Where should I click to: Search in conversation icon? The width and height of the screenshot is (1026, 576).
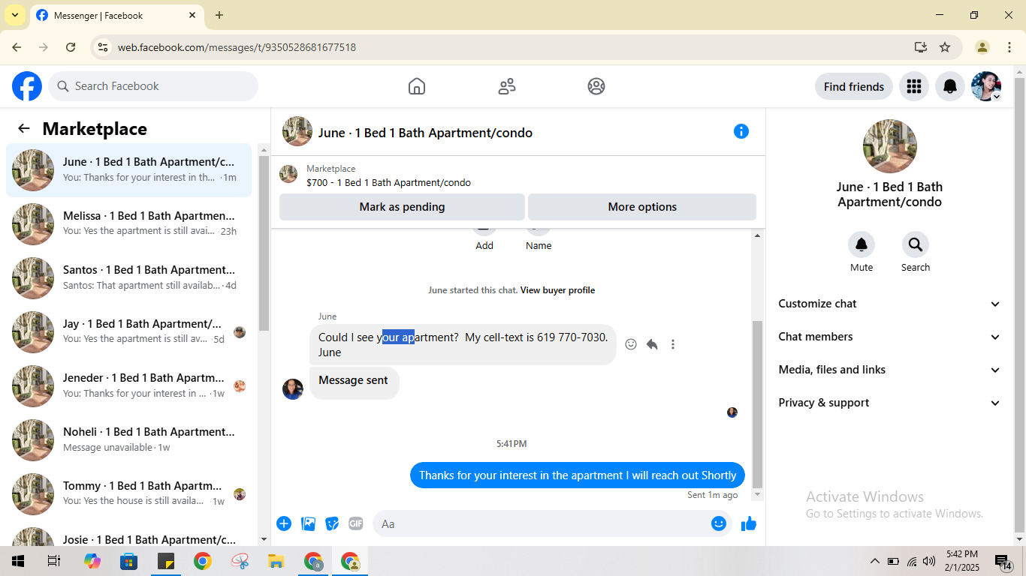tap(916, 244)
